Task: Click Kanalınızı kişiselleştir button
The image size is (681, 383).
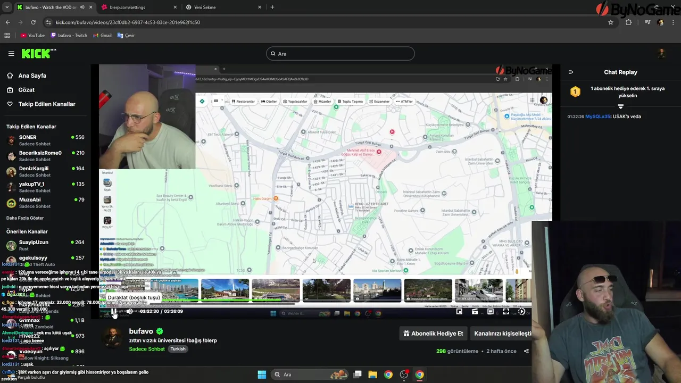Action: (x=502, y=334)
